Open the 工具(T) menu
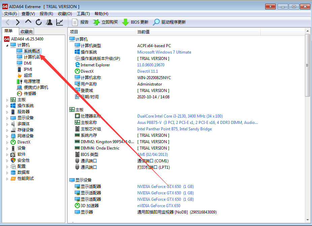The height and width of the screenshot is (226, 312). [x=83, y=13]
